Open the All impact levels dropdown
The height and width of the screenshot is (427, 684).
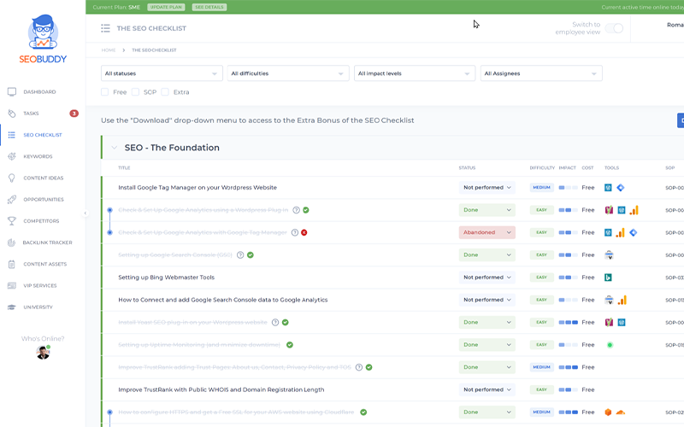415,73
